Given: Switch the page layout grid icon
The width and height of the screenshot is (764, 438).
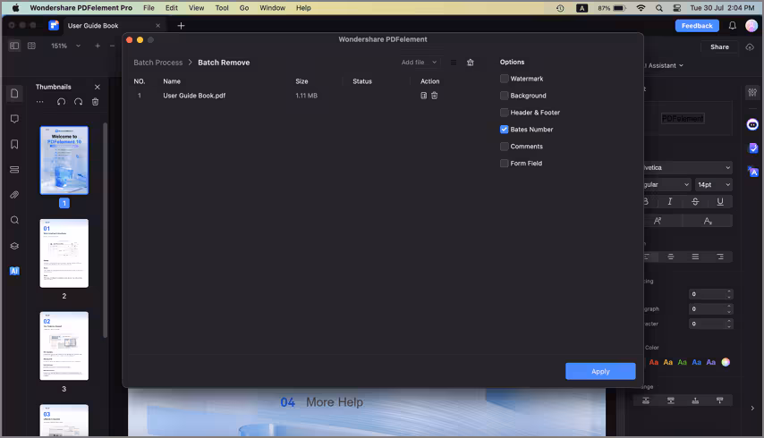Looking at the screenshot, I should click(31, 46).
